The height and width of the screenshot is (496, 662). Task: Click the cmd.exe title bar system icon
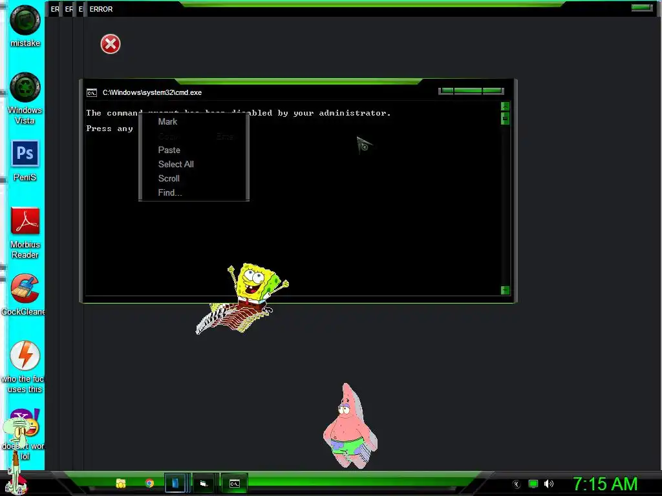(92, 93)
